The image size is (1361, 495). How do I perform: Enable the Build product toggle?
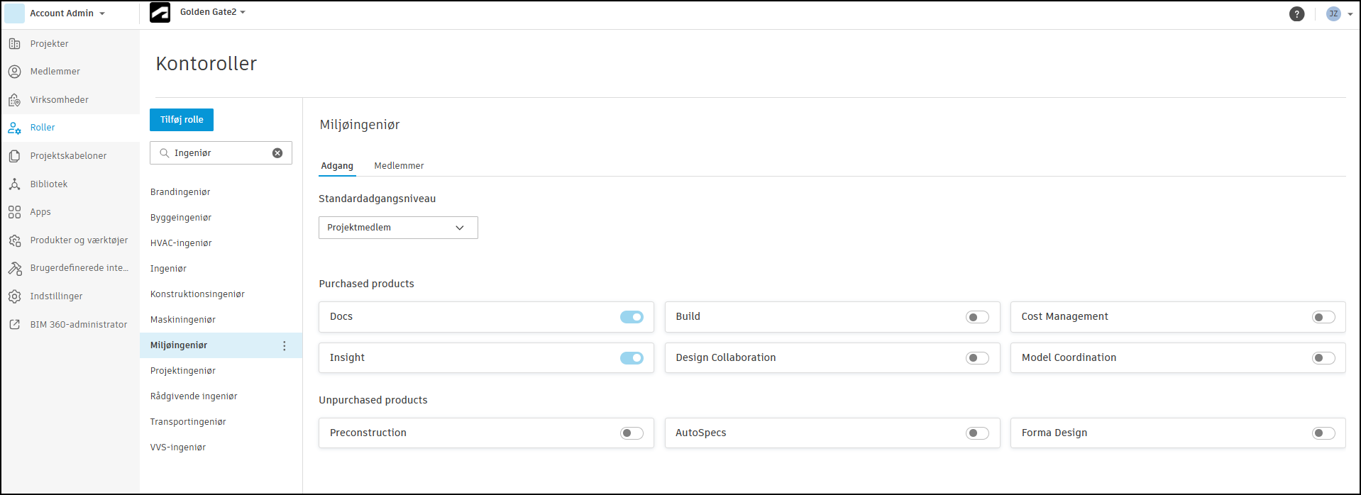pyautogui.click(x=977, y=317)
